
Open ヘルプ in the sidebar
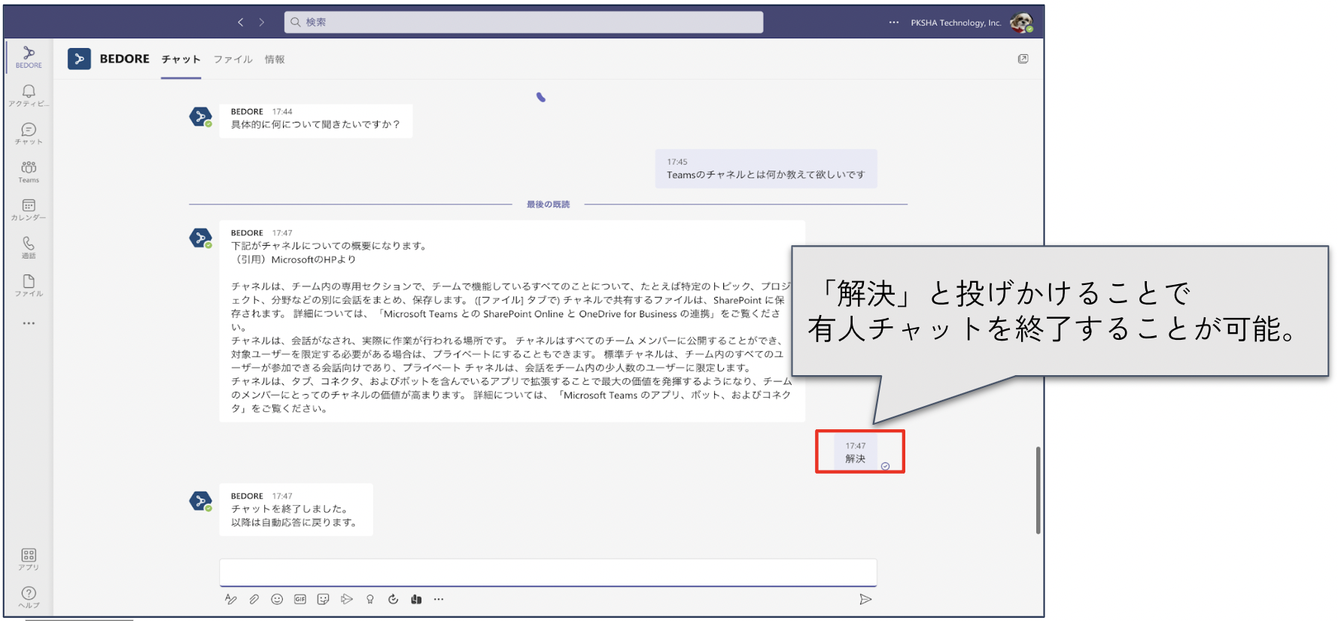pyautogui.click(x=29, y=598)
